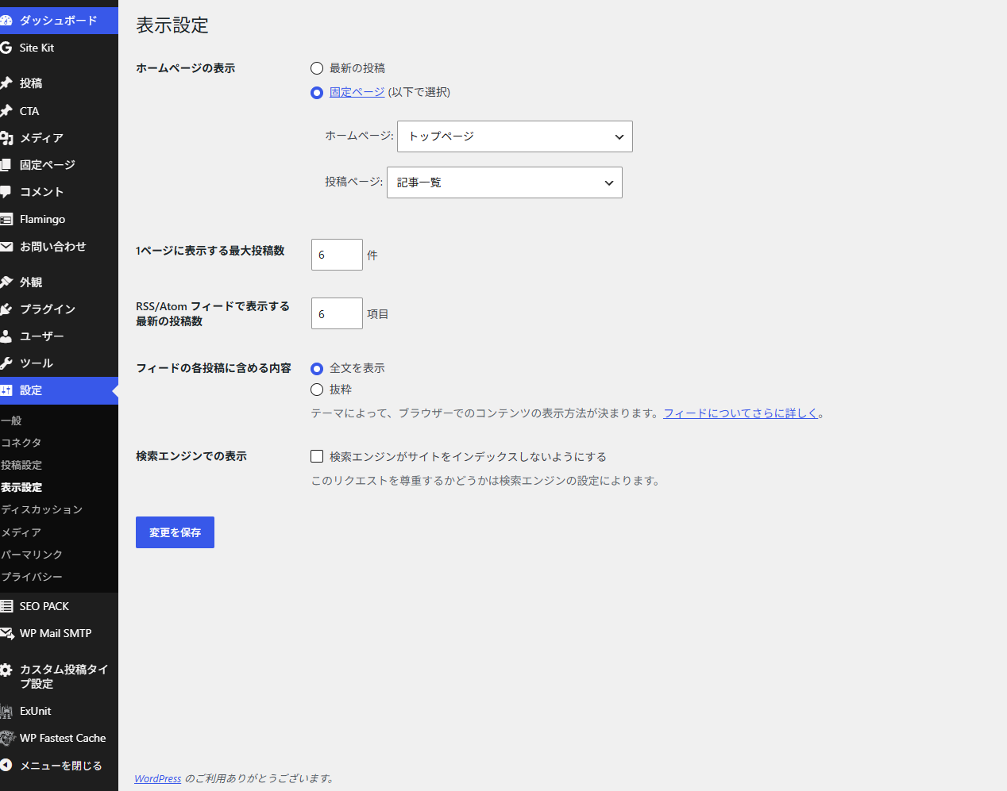Click the WP Fastest Cache cheetah icon
The image size is (1007, 791).
(7, 739)
